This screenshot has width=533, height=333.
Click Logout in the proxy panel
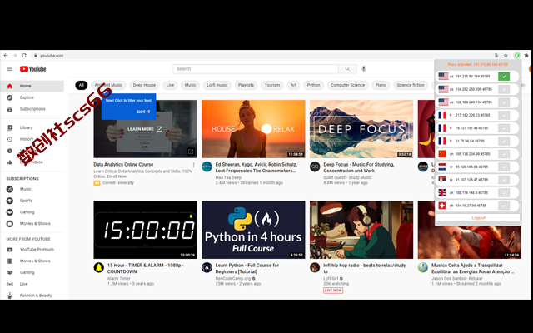pyautogui.click(x=478, y=218)
